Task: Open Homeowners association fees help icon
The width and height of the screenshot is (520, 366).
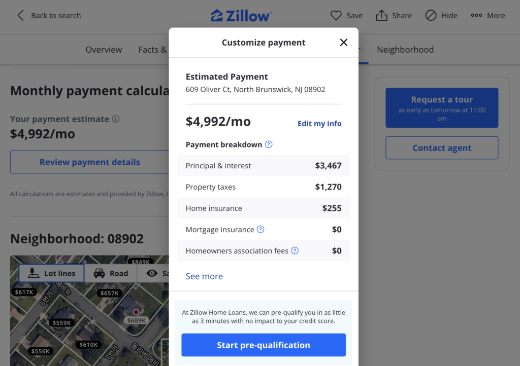Action: click(x=295, y=251)
